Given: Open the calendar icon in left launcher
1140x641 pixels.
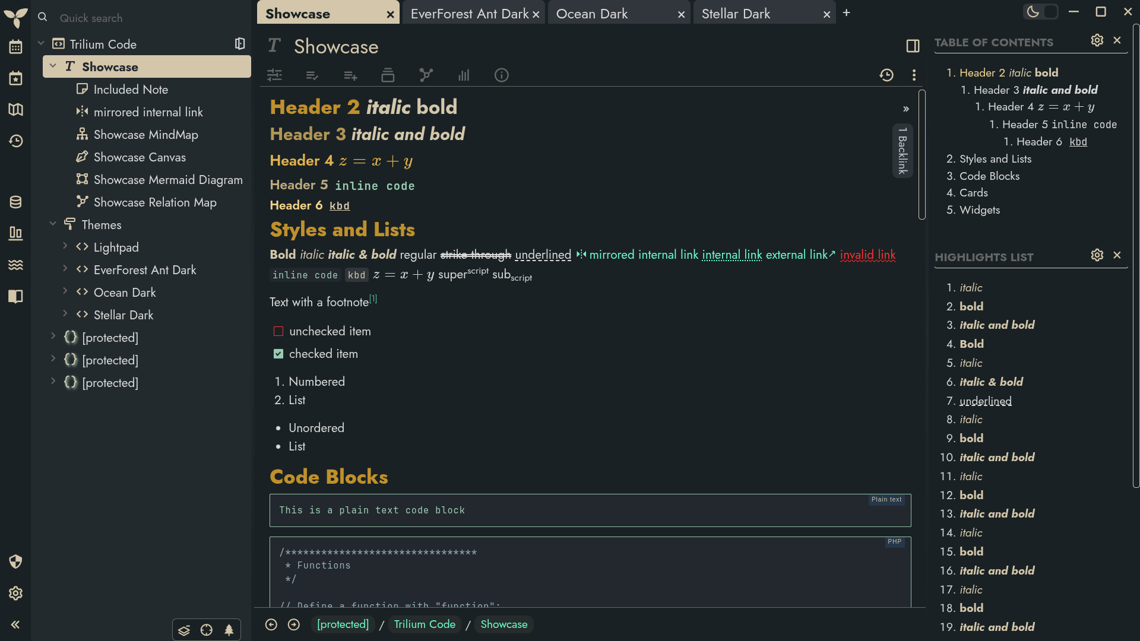Looking at the screenshot, I should pyautogui.click(x=15, y=47).
